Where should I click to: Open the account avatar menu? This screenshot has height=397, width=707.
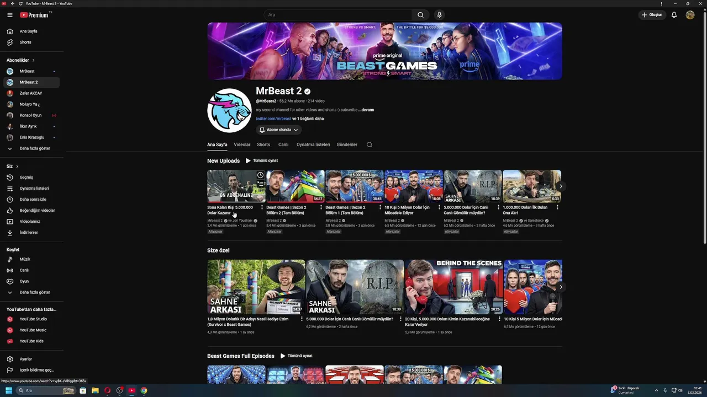pos(690,15)
